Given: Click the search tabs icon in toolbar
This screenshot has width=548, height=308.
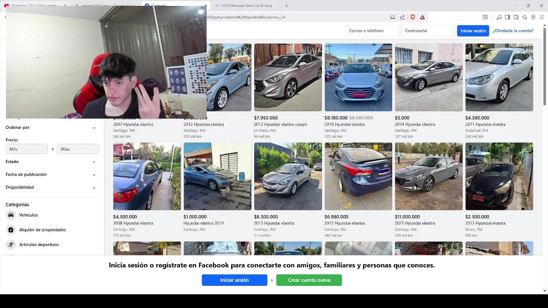Looking at the screenshot, I should pyautogui.click(x=485, y=17).
